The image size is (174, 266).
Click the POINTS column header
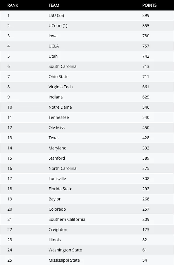[x=150, y=5]
